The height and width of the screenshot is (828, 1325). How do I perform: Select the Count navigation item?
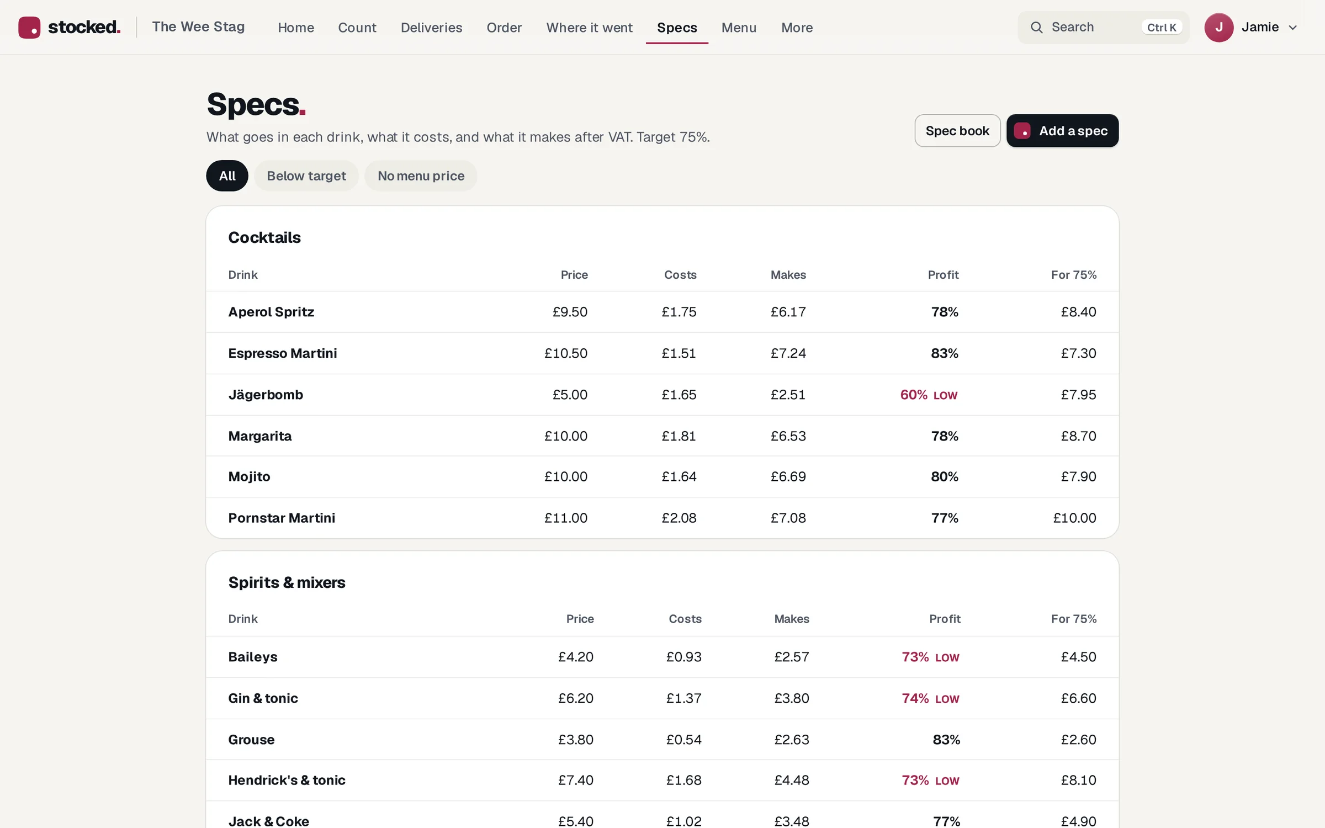(x=357, y=28)
